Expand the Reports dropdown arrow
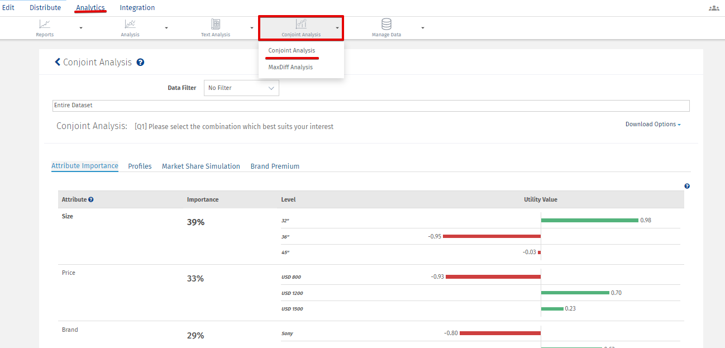The height and width of the screenshot is (348, 725). pos(81,27)
